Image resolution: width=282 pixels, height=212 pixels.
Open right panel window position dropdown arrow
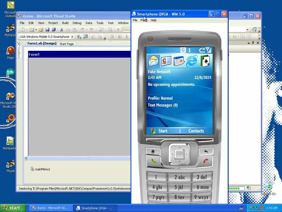click(x=248, y=43)
